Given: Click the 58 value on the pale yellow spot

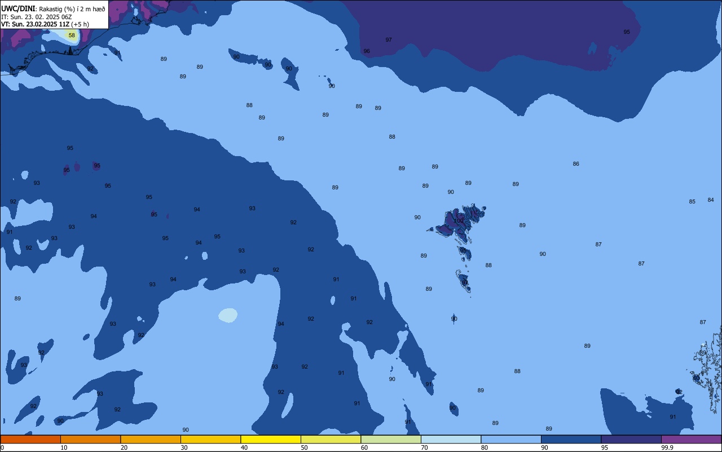Looking at the screenshot, I should 72,35.
